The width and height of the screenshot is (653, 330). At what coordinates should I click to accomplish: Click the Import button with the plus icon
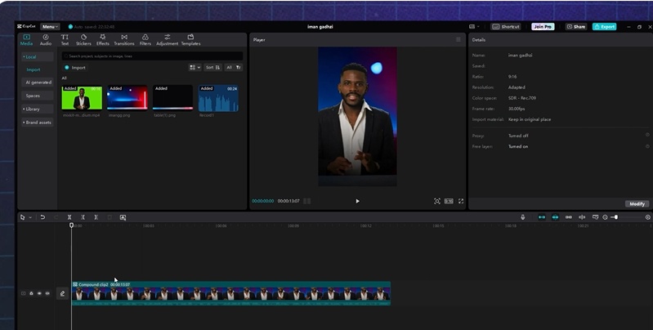(x=75, y=68)
